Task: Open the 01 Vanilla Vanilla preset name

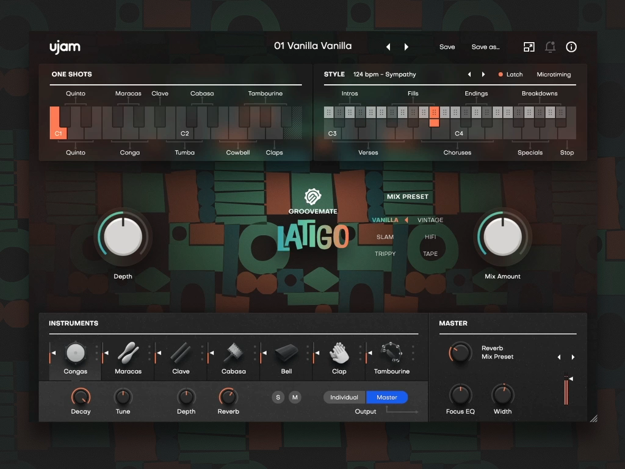Action: tap(313, 46)
